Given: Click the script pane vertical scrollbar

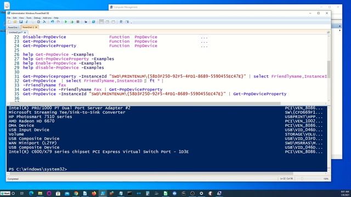Looking at the screenshot, I should [329, 69].
